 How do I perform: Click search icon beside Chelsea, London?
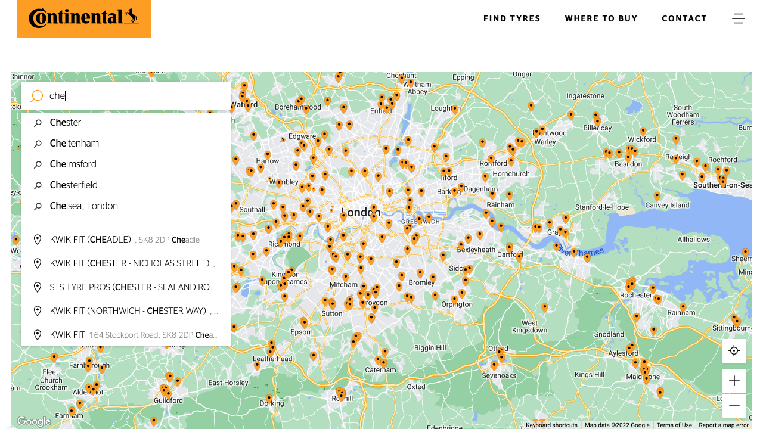coord(38,206)
